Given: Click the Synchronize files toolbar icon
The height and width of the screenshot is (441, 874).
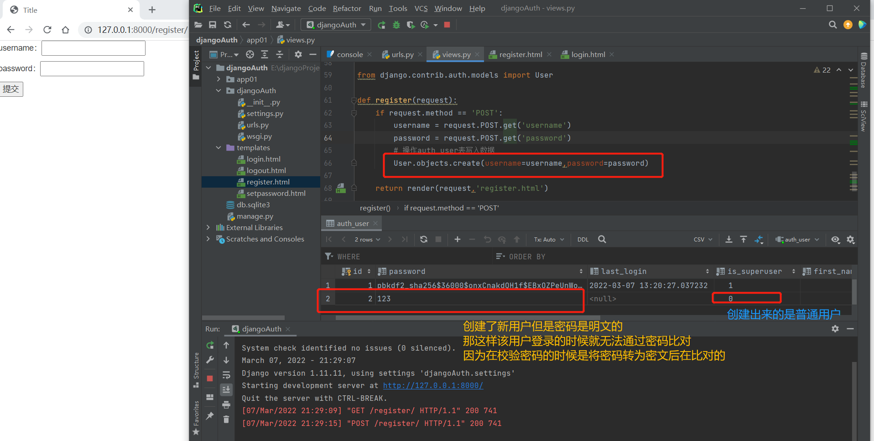Looking at the screenshot, I should (228, 25).
